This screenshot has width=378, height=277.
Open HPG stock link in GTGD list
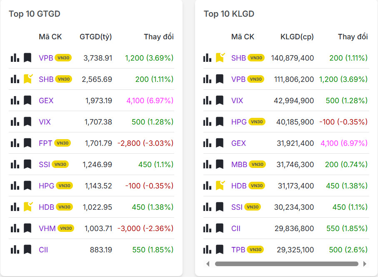click(46, 186)
